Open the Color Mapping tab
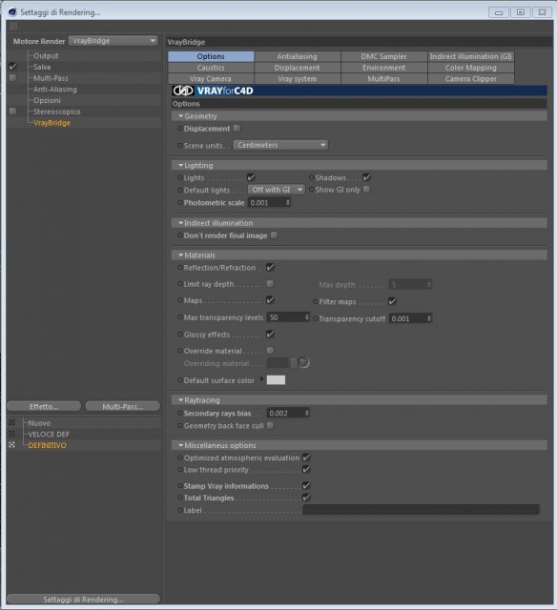Image resolution: width=557 pixels, height=610 pixels. pyautogui.click(x=470, y=68)
